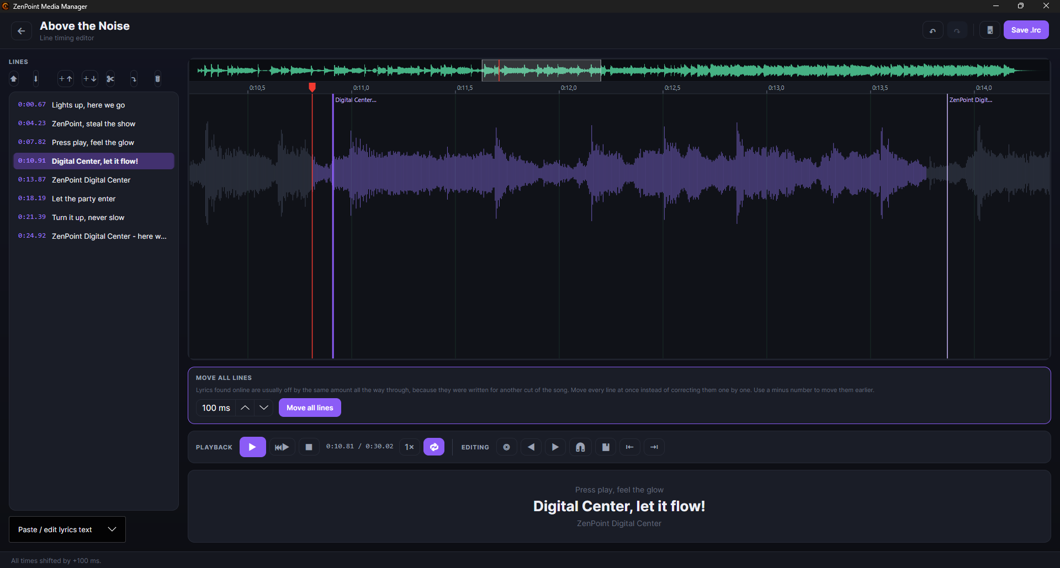Delete the selected line with trash icon
Viewport: 1060px width, 568px height.
click(157, 79)
